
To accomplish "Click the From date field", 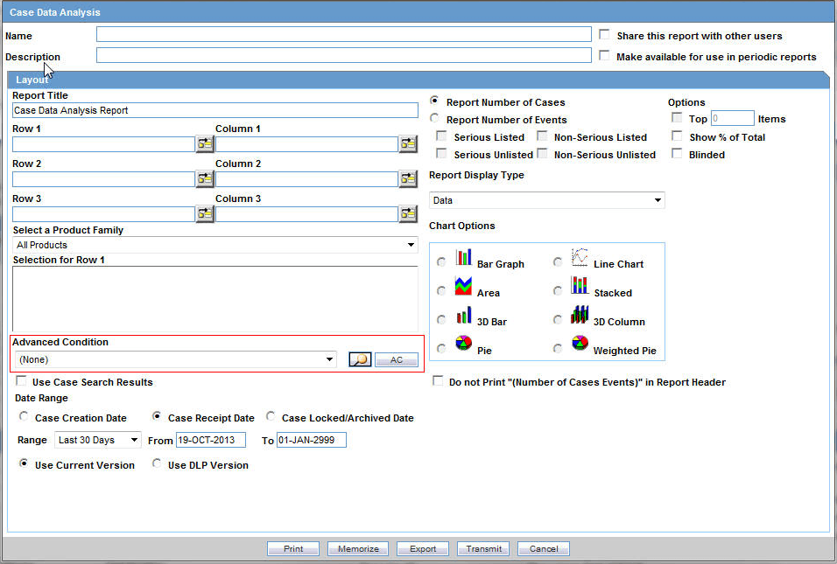I will pyautogui.click(x=211, y=441).
